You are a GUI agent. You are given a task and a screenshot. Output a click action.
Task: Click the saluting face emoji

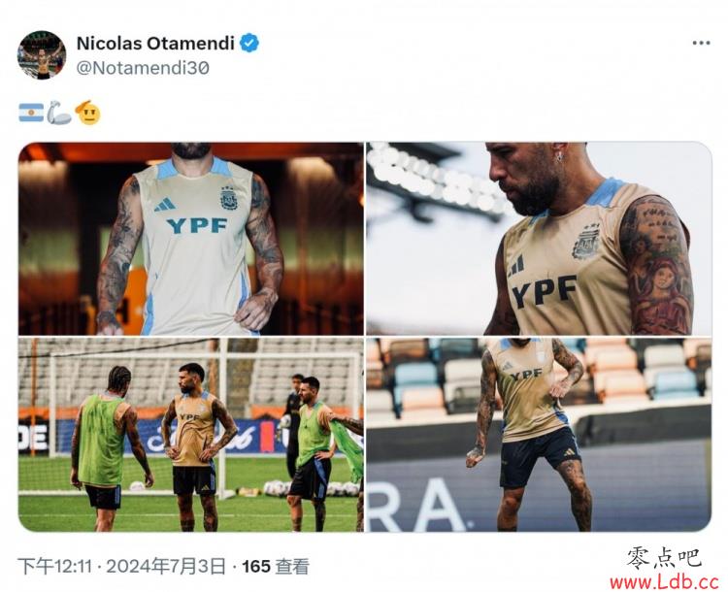click(x=87, y=113)
